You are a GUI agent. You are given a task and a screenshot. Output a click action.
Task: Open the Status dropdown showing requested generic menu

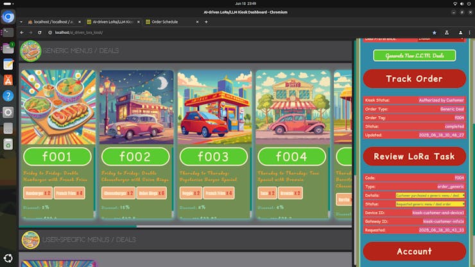429,203
